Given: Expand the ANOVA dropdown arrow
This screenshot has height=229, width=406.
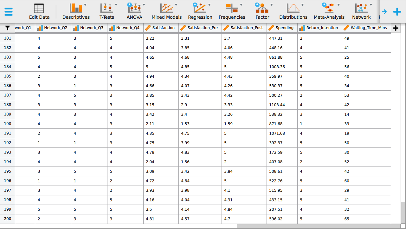Looking at the screenshot, I should [x=144, y=5].
